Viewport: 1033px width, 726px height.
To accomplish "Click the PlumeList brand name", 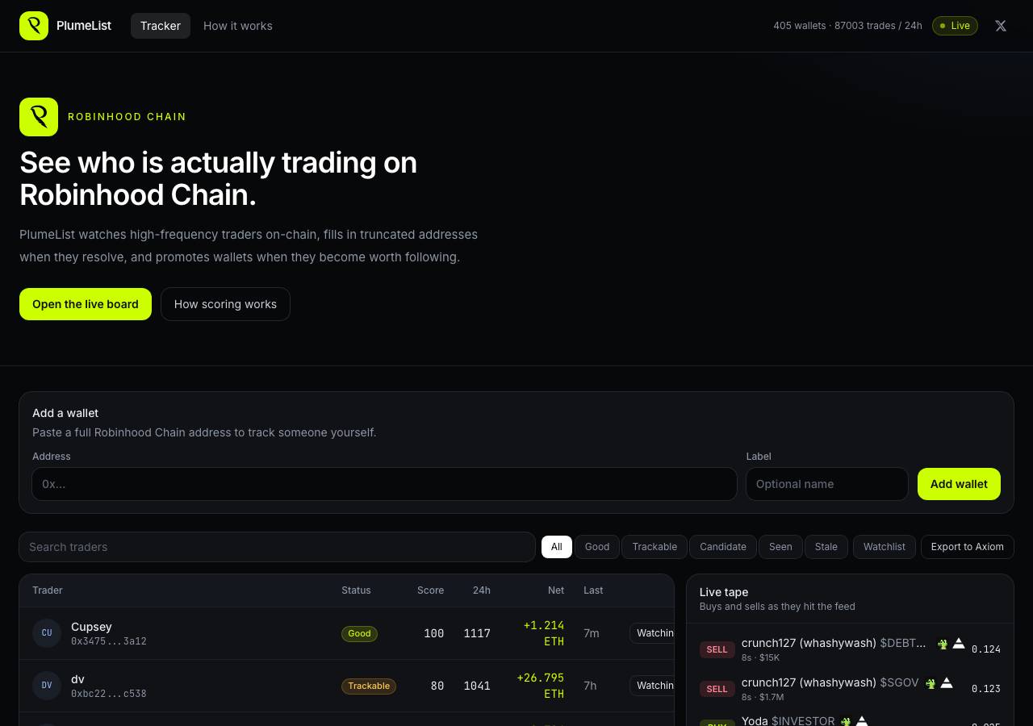I will (84, 26).
